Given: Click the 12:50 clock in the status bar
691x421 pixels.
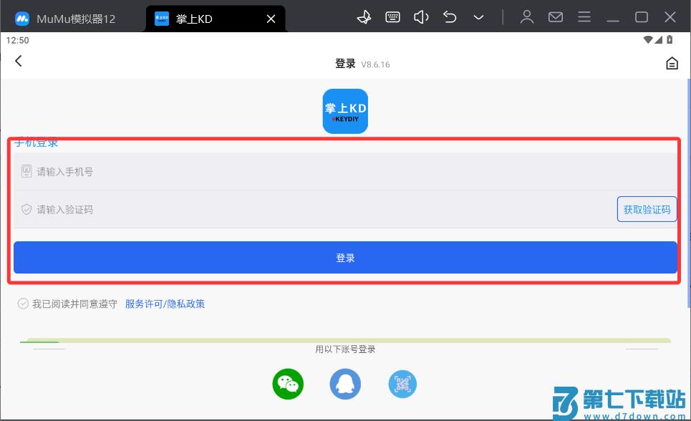Looking at the screenshot, I should tap(18, 41).
